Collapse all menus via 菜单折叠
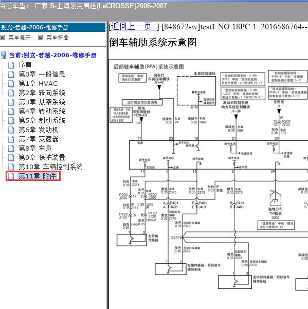The height and width of the screenshot is (309, 308). [x=58, y=38]
